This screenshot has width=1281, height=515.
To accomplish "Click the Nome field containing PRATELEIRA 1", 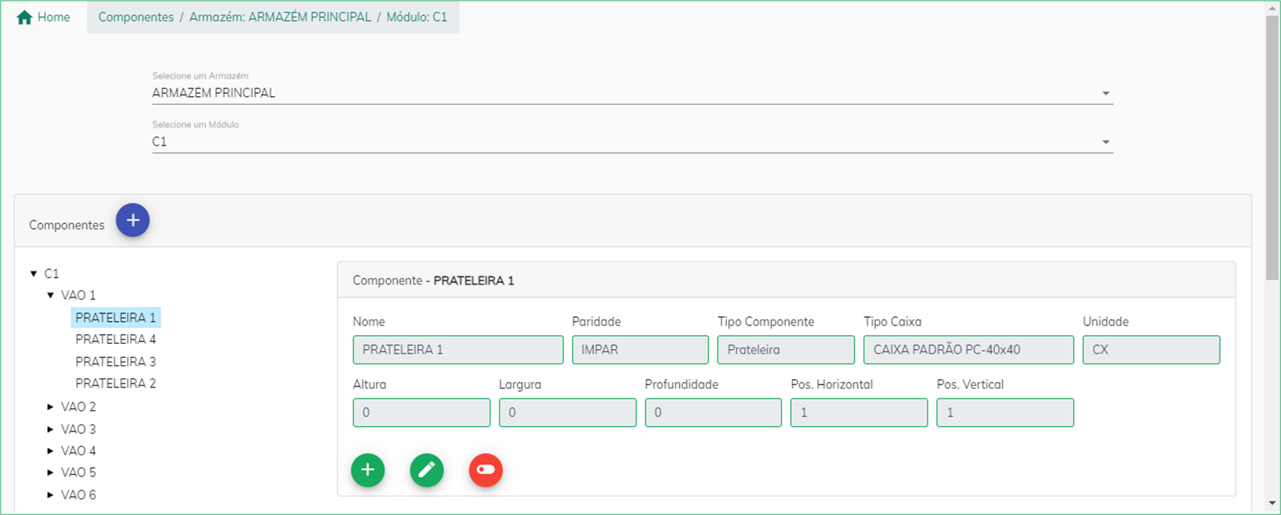I will tap(458, 350).
